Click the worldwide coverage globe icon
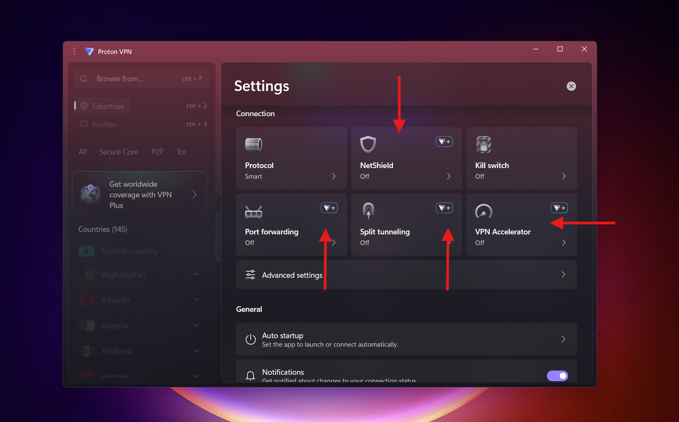The height and width of the screenshot is (422, 679). click(91, 194)
